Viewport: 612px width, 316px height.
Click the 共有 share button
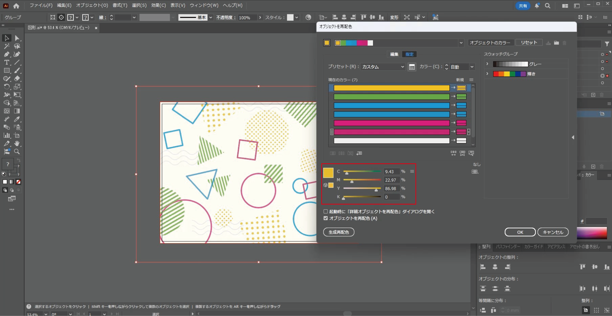point(523,6)
